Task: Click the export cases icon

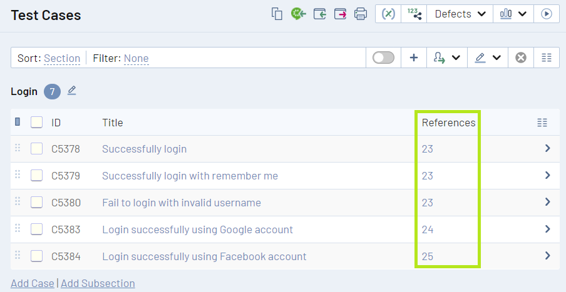Action: [340, 14]
